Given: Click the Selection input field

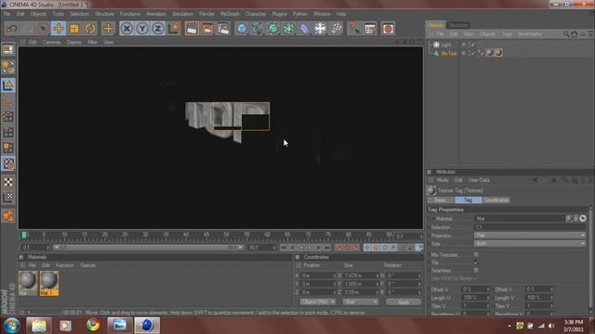Looking at the screenshot, I should 530,227.
